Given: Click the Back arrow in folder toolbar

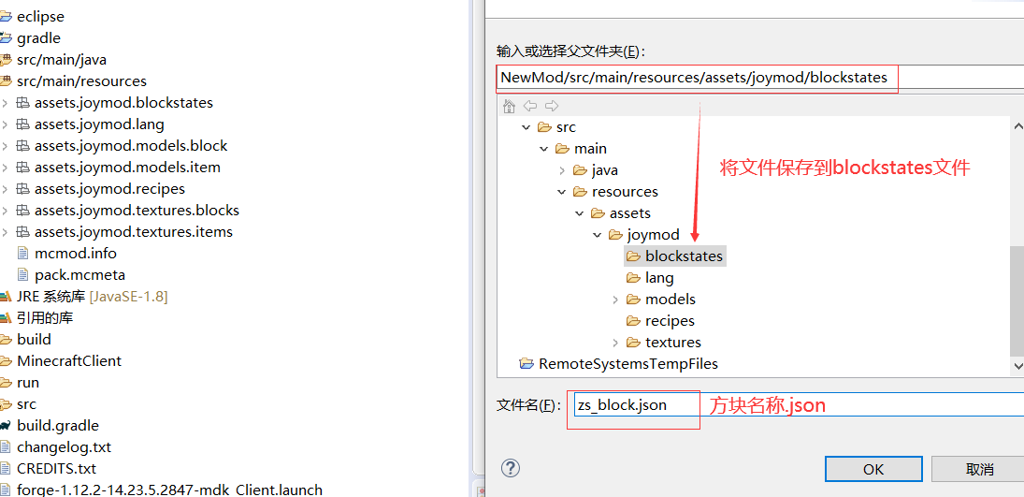Looking at the screenshot, I should [x=530, y=106].
